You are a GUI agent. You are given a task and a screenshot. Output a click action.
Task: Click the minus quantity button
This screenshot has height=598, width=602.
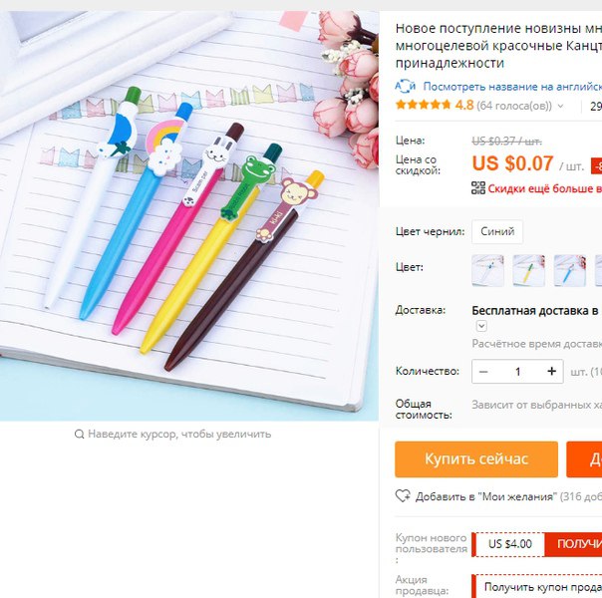[x=483, y=372]
